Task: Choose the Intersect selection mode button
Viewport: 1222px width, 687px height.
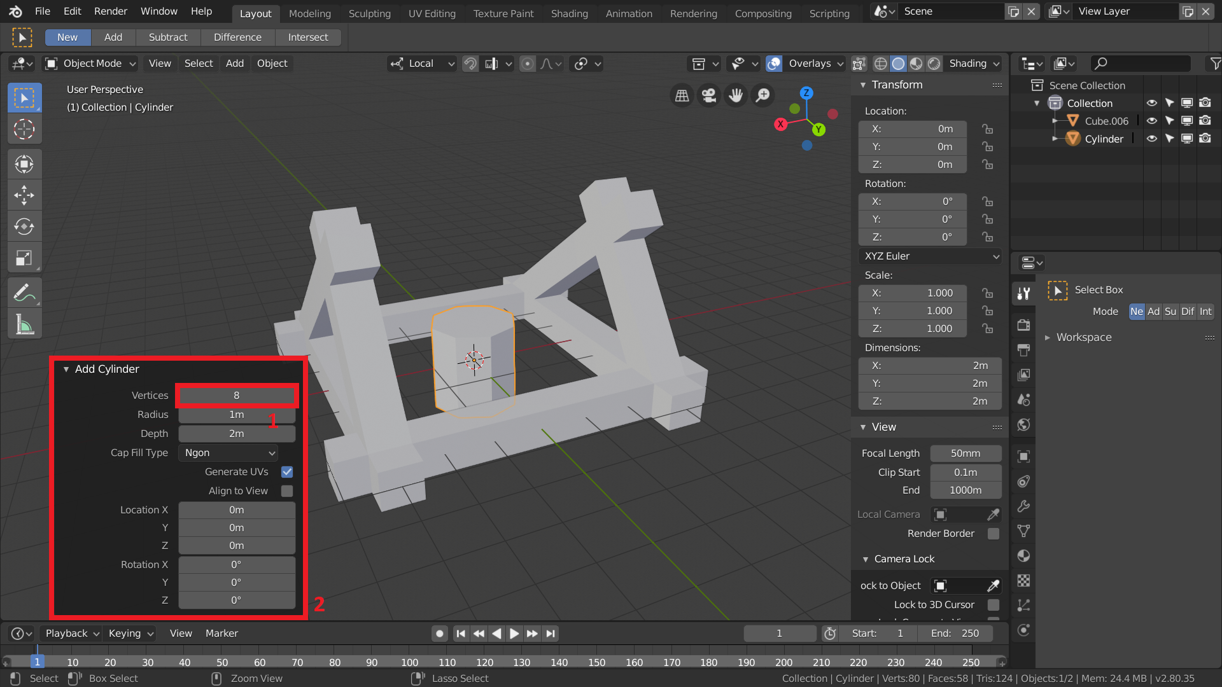Action: click(x=308, y=38)
